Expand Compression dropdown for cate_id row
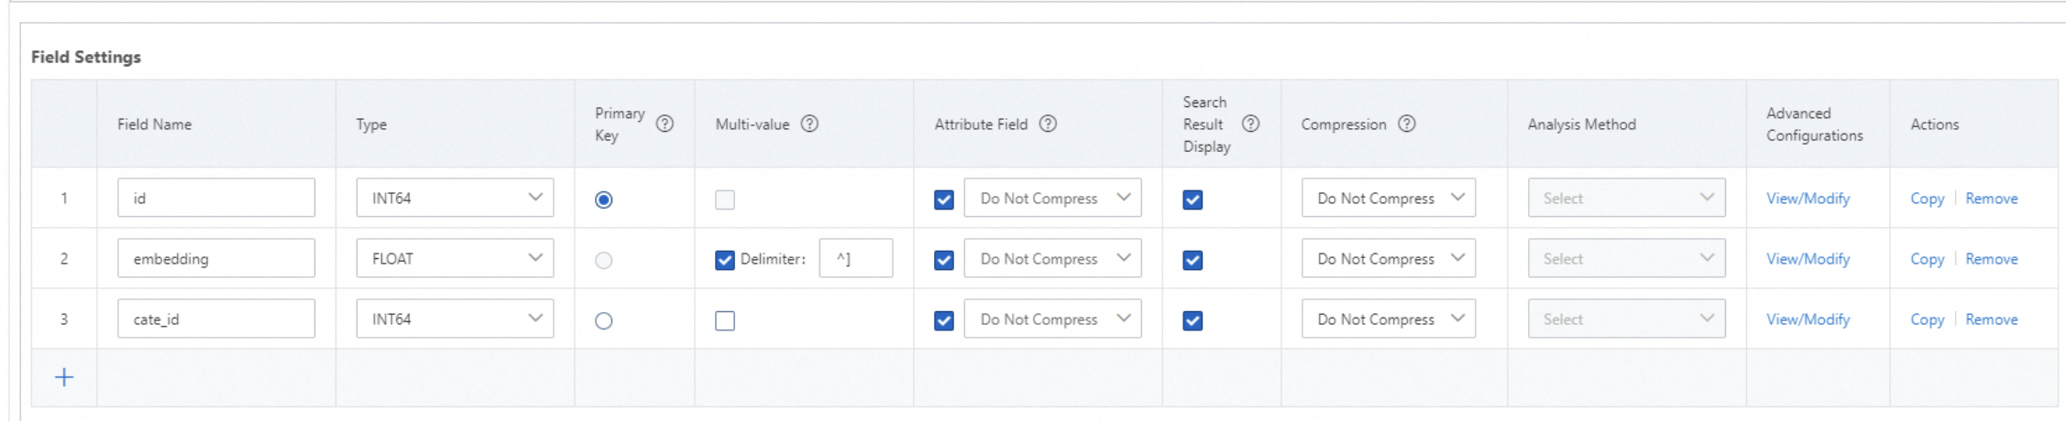The height and width of the screenshot is (421, 2066). click(x=1388, y=319)
